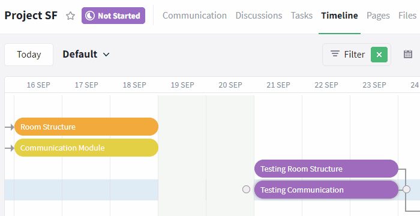Image resolution: width=420 pixels, height=216 pixels.
Task: Click the 19 SEP date header
Action: coord(182,85)
